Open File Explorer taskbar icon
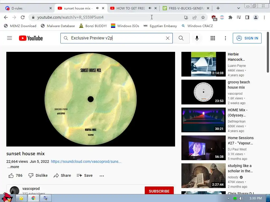Image resolution: width=270 pixels, height=202 pixels. pos(21,198)
